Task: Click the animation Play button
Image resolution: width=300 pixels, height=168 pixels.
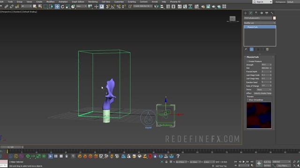Action: [244, 162]
